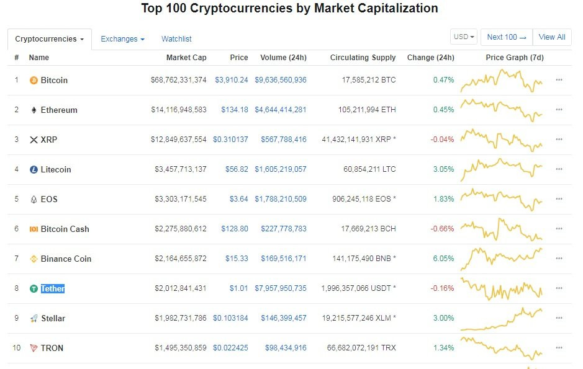583x369 pixels.
Task: Go to the Next 100 page
Action: coord(506,37)
